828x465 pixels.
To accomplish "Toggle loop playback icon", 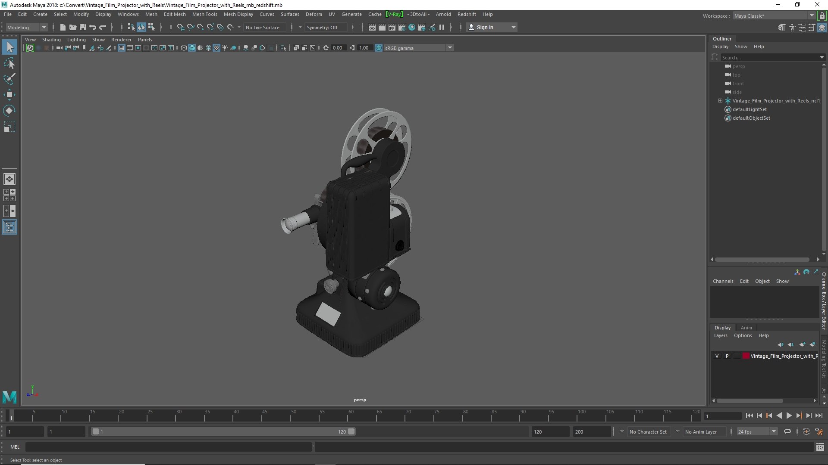I will [x=787, y=431].
